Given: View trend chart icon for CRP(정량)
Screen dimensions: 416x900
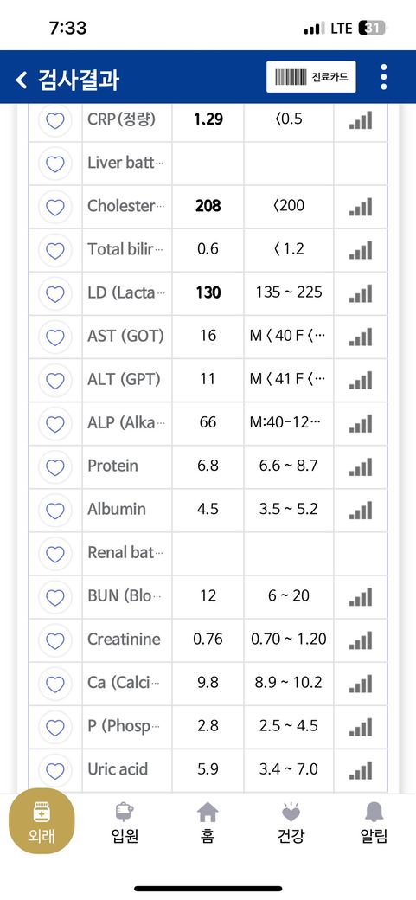Looking at the screenshot, I should point(361,120).
